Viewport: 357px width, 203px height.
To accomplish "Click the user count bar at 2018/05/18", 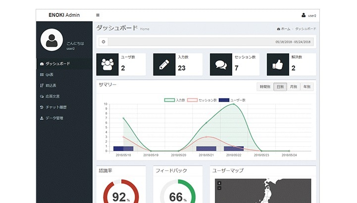I will 123,149.
